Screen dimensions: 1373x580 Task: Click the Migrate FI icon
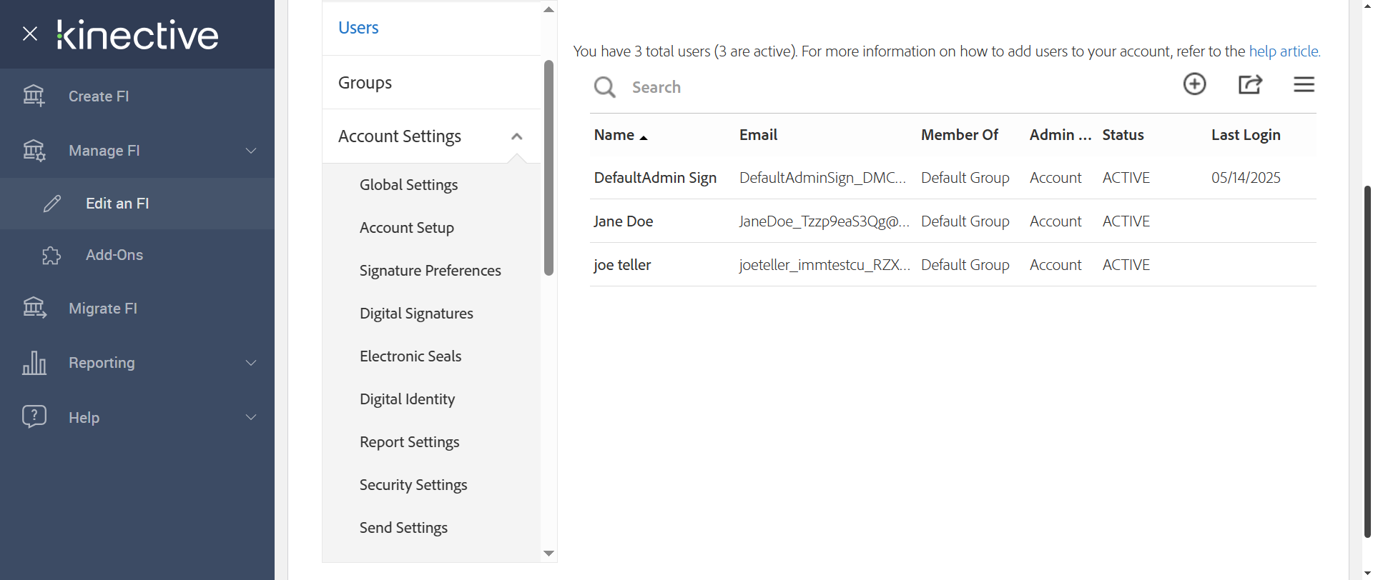(x=34, y=308)
